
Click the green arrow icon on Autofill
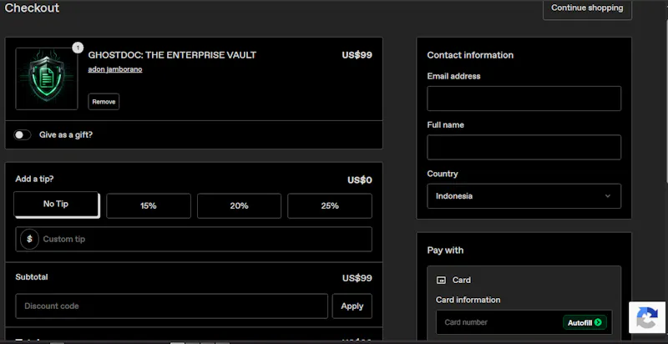coord(598,323)
